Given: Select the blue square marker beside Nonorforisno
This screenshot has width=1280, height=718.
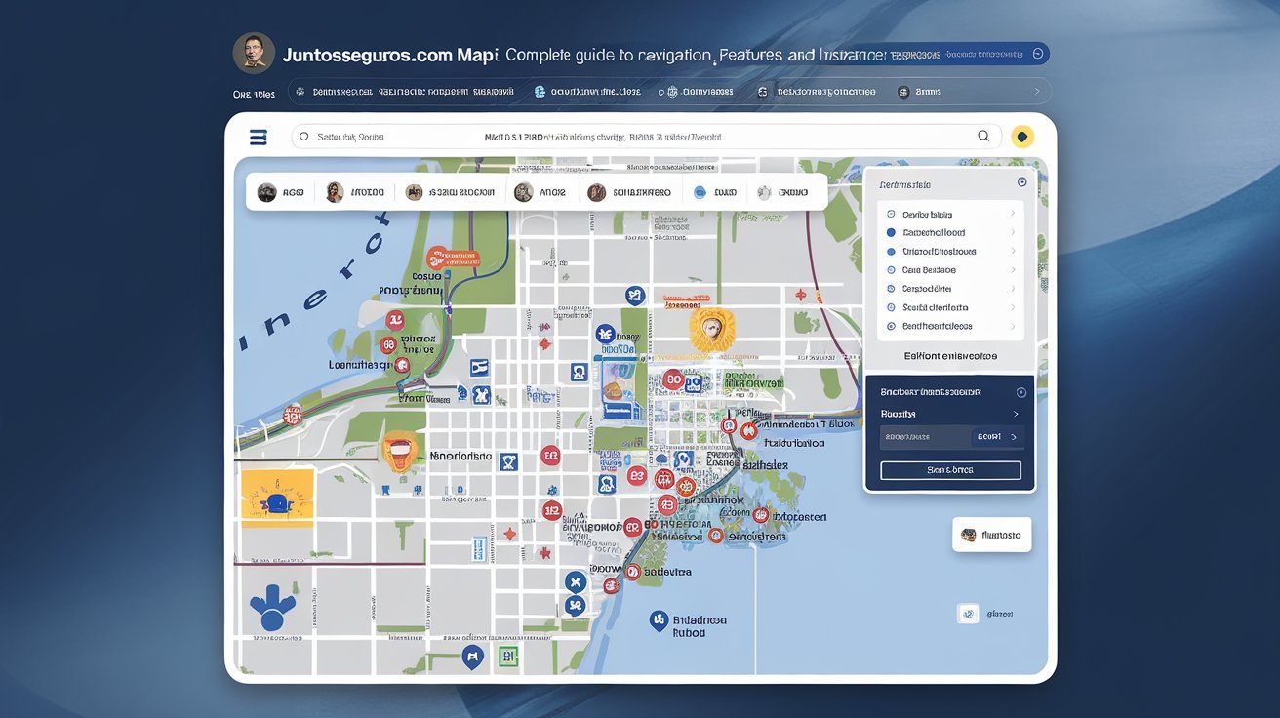Looking at the screenshot, I should 508,461.
